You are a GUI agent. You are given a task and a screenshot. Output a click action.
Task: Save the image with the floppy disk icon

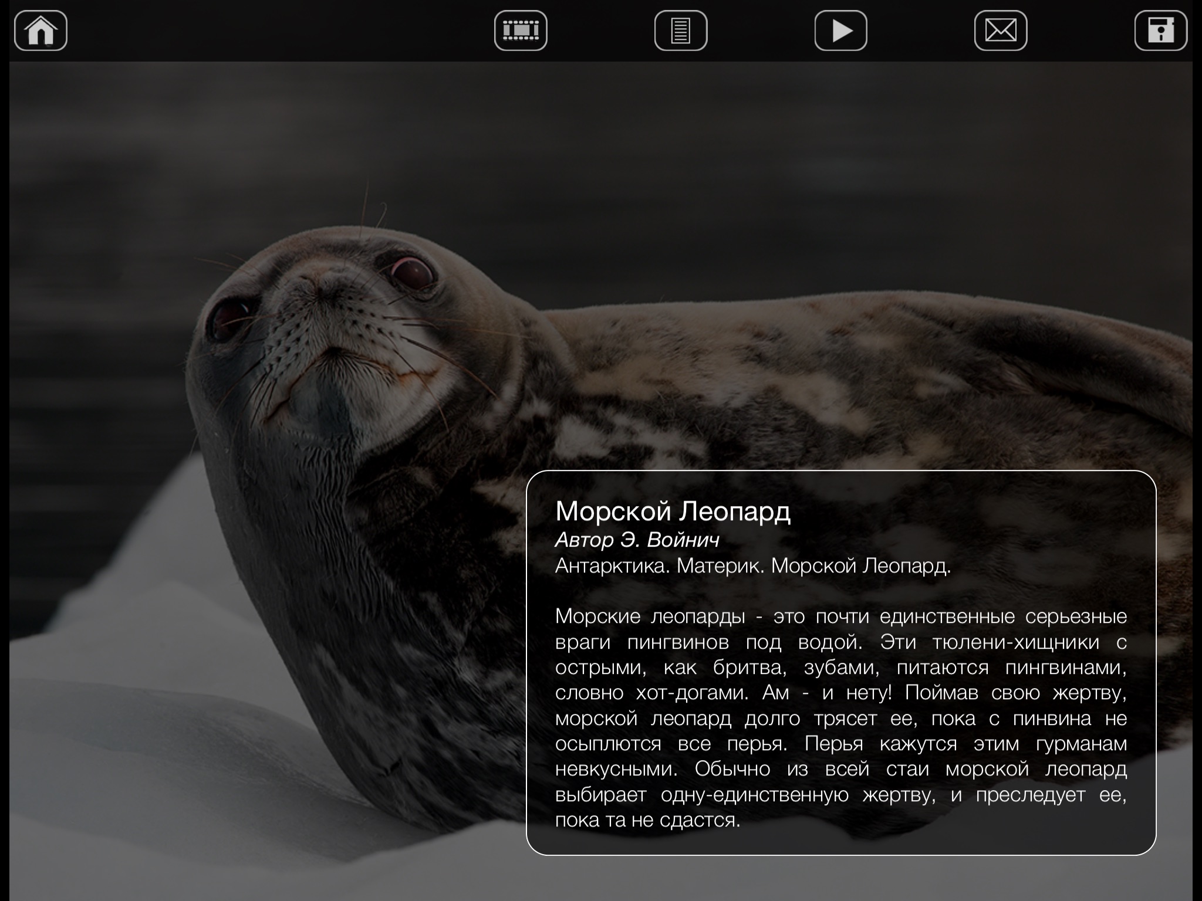point(1160,31)
